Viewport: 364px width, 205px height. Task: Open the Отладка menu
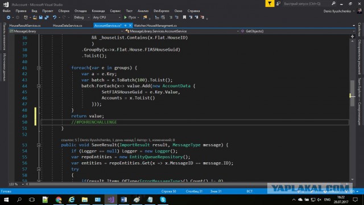point(80,11)
